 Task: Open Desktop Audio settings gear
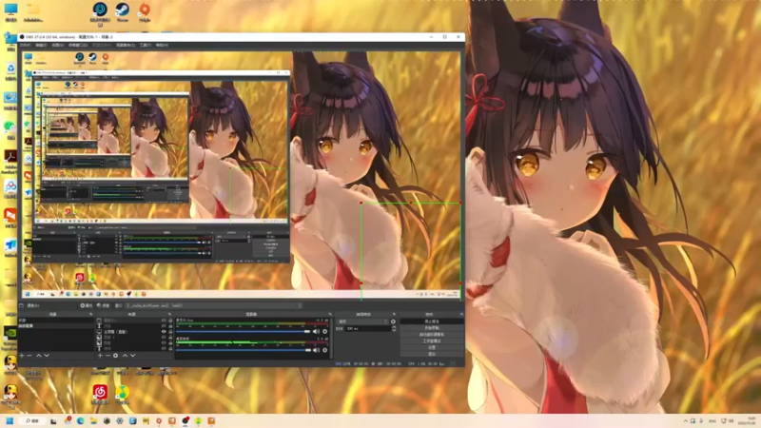pos(324,350)
